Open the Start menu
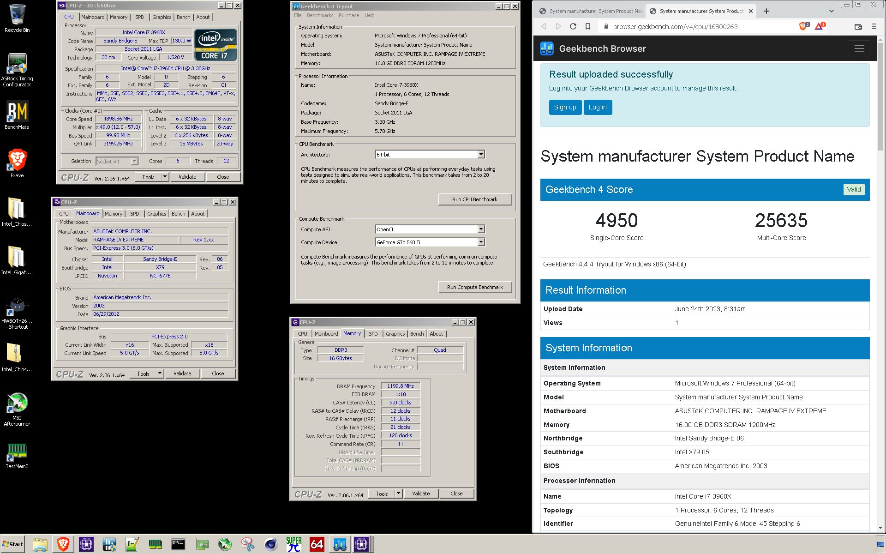 coord(12,544)
